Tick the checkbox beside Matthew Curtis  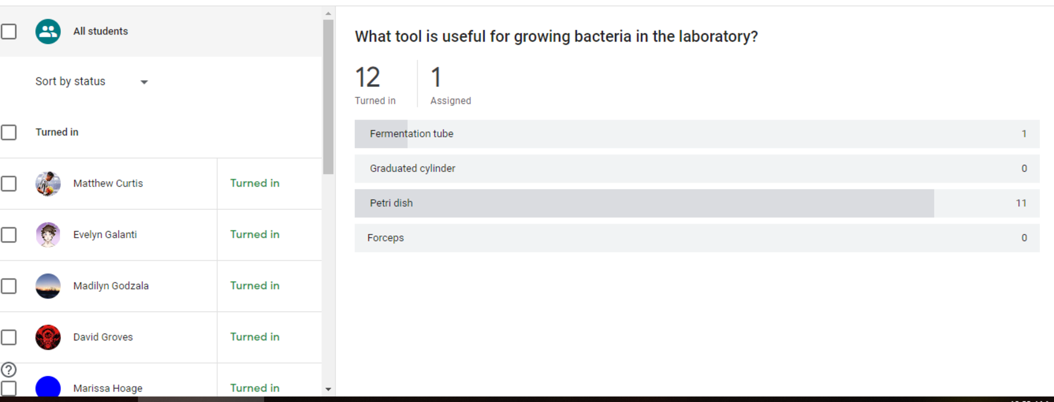pyautogui.click(x=9, y=184)
